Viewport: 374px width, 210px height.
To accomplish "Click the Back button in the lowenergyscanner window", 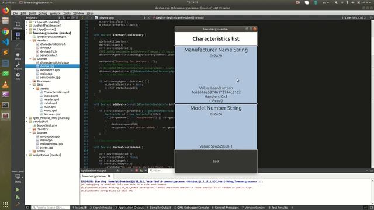I will pyautogui.click(x=216, y=161).
